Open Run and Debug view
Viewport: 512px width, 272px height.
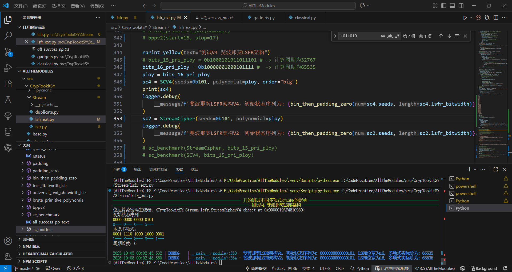tap(8, 68)
